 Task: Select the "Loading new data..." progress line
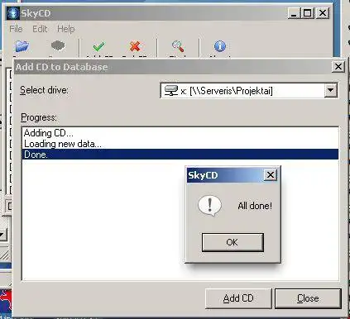tap(180, 144)
